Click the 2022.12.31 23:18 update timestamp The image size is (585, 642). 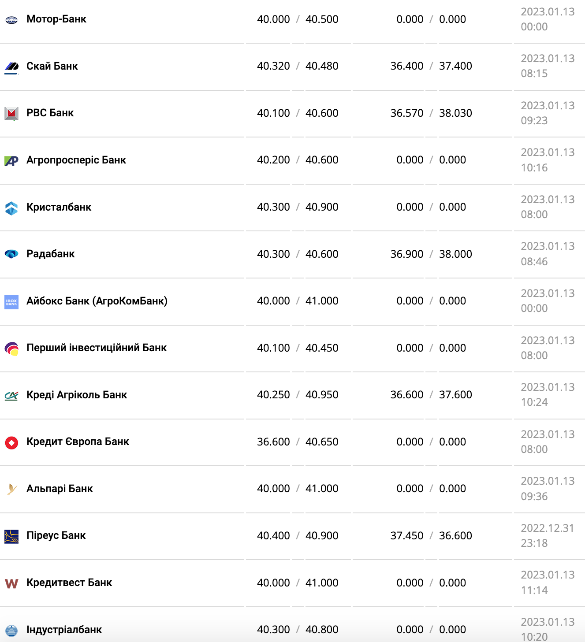point(547,536)
